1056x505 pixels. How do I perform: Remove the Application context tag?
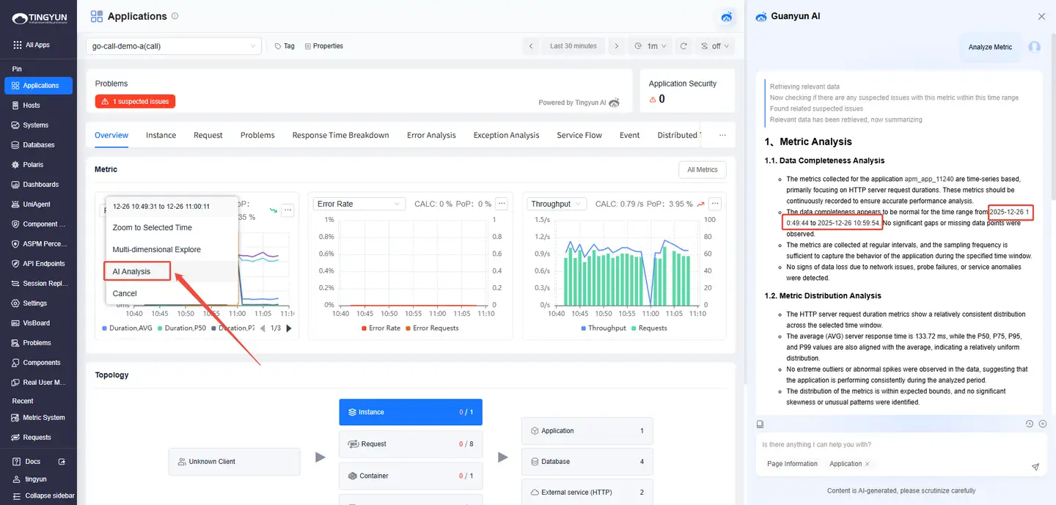click(x=867, y=464)
